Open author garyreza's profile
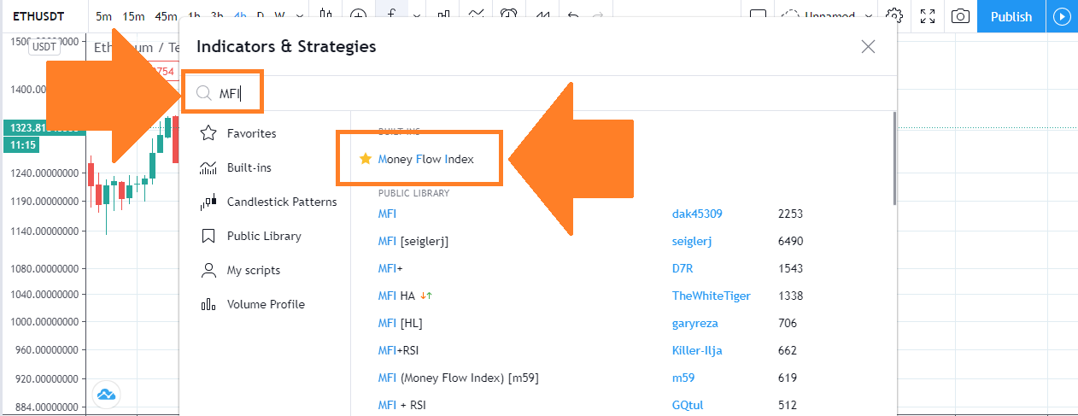The width and height of the screenshot is (1078, 416). pyautogui.click(x=695, y=323)
